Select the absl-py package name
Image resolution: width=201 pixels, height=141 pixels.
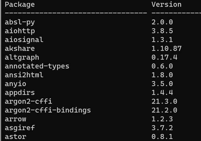tap(20, 22)
